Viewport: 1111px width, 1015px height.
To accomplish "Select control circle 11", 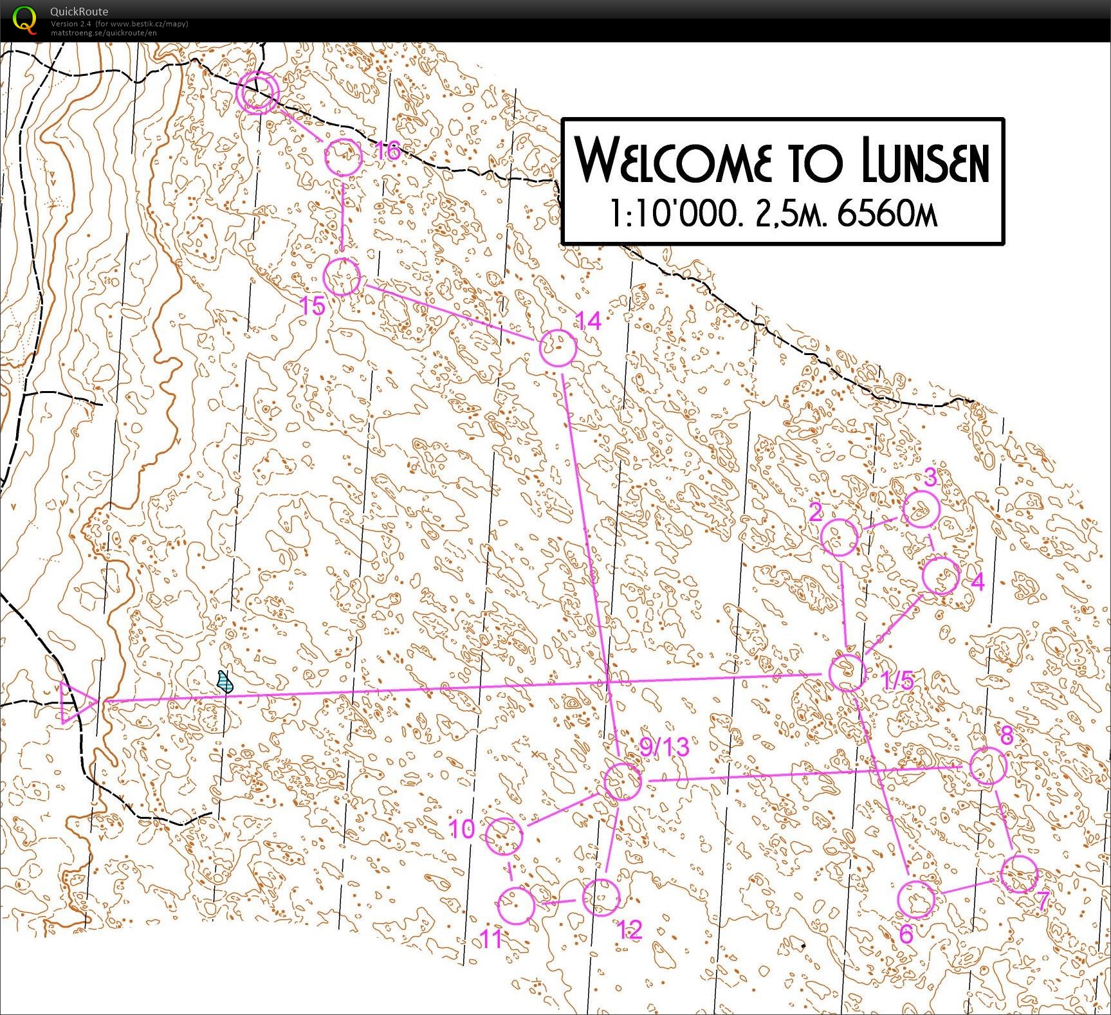I will point(516,906).
